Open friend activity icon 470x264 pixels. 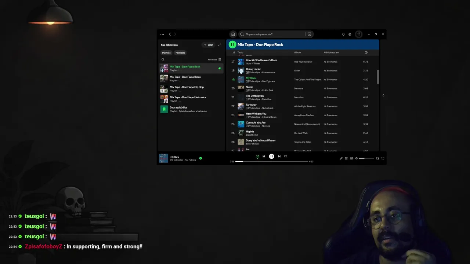click(x=350, y=34)
